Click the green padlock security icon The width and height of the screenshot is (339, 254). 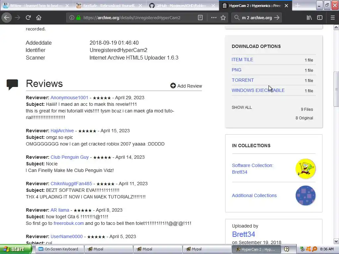78,18
